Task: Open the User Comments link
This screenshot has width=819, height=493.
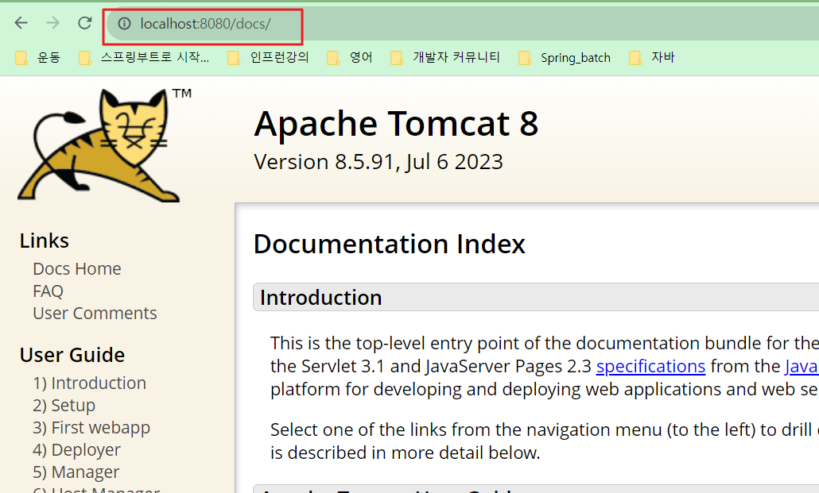Action: pos(95,313)
